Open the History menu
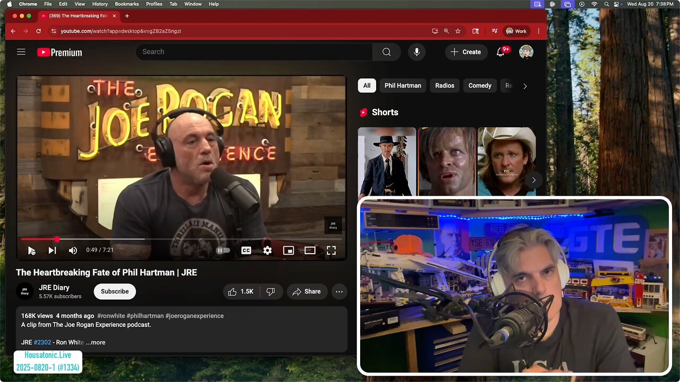 100,4
